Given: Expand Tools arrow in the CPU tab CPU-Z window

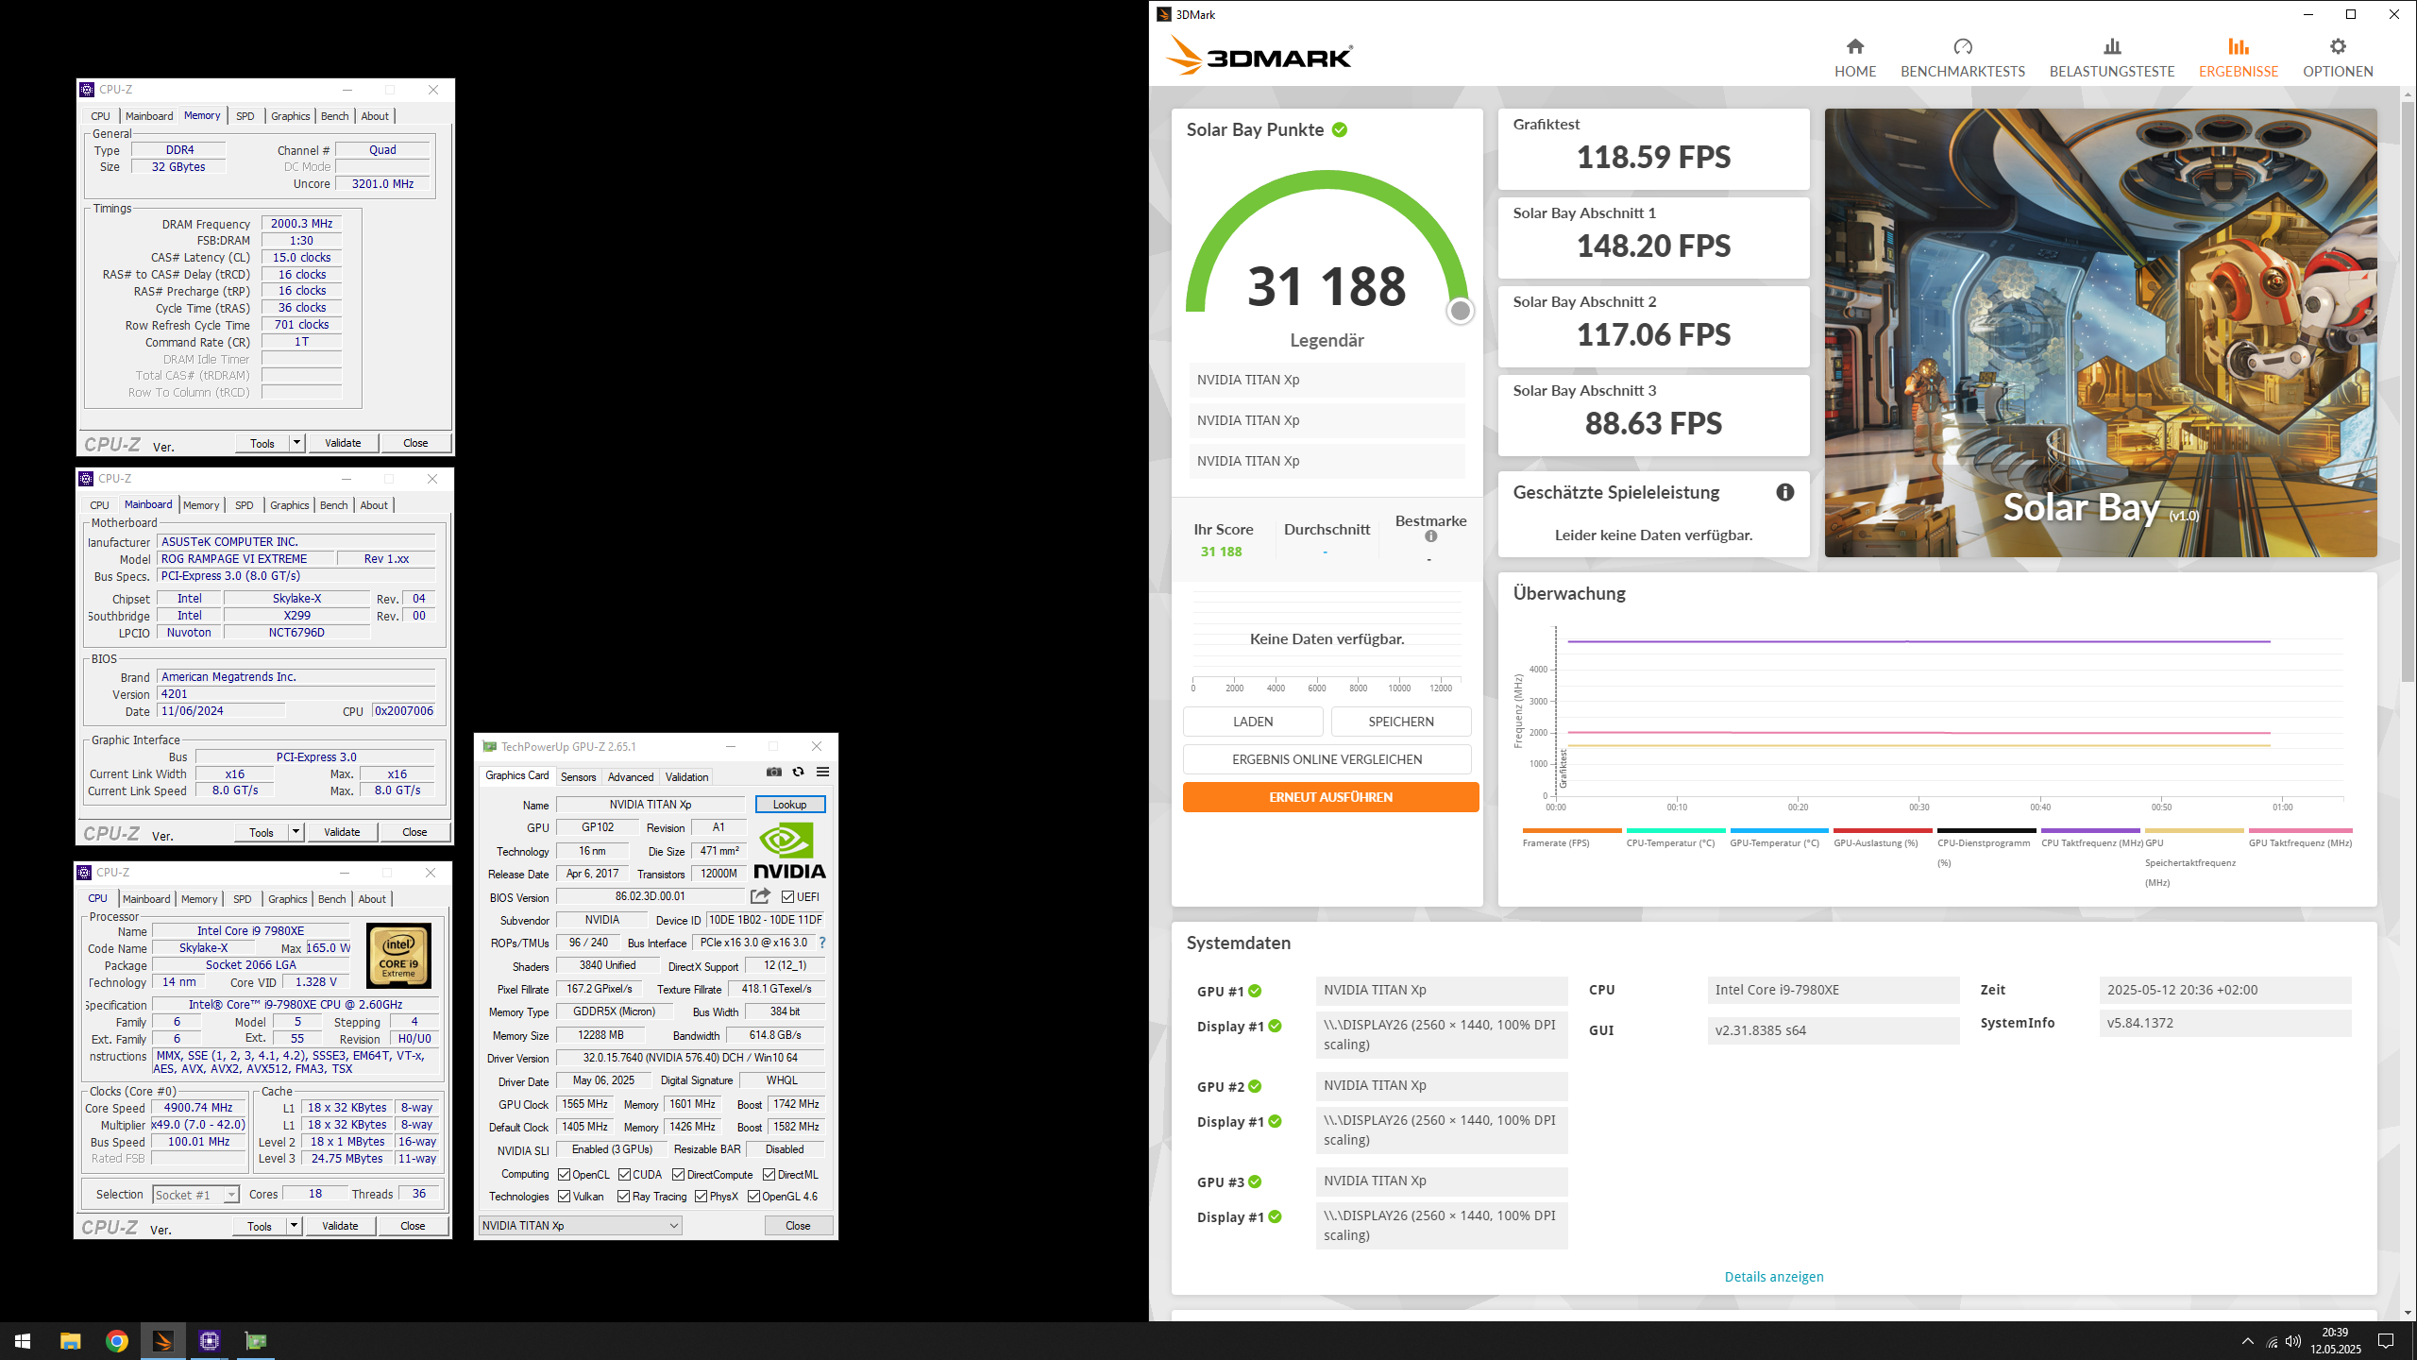Looking at the screenshot, I should coord(294,1226).
